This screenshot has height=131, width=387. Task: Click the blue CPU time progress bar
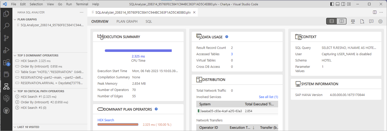click(138, 51)
